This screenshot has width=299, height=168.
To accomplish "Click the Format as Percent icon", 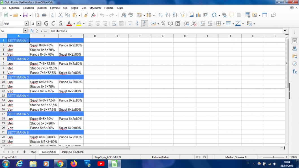I will tap(163, 24).
